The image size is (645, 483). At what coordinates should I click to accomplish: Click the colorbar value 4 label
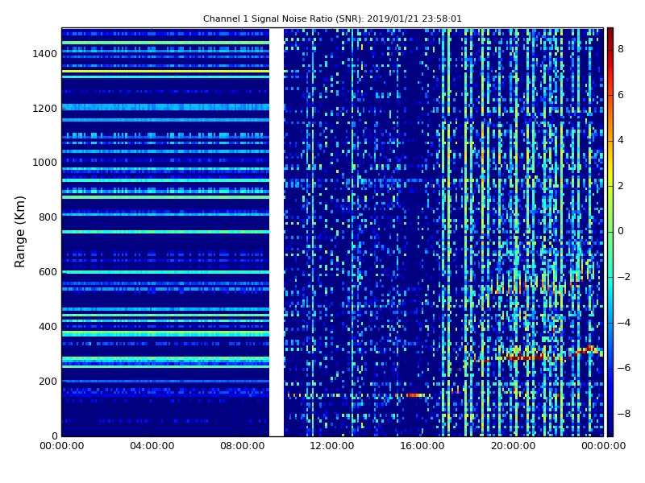[621, 140]
